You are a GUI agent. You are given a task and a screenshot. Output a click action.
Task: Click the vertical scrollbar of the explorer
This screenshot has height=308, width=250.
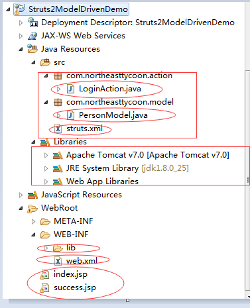[247, 180]
